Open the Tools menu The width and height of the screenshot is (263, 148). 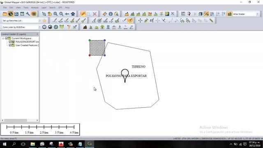click(26, 7)
